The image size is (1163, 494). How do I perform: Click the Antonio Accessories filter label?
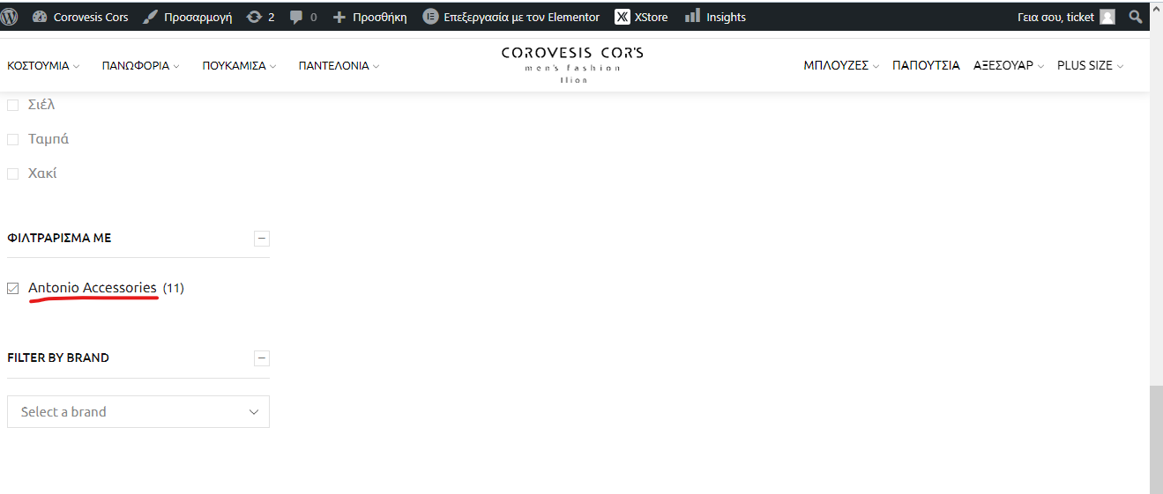[93, 288]
